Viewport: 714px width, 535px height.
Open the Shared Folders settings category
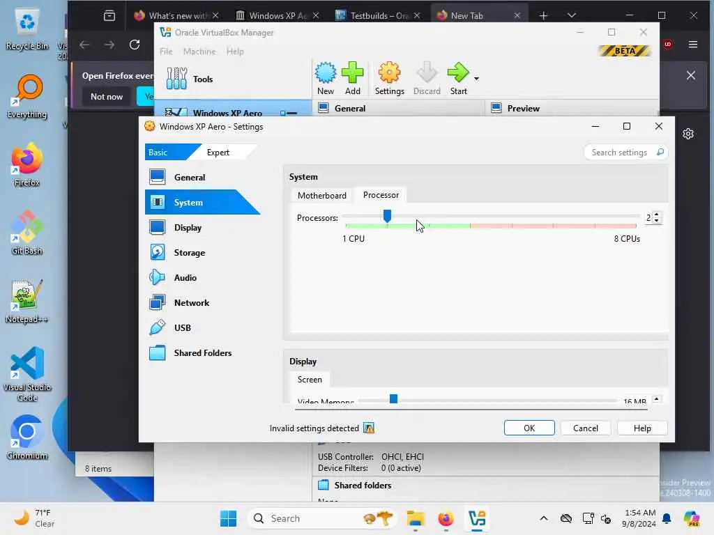203,352
